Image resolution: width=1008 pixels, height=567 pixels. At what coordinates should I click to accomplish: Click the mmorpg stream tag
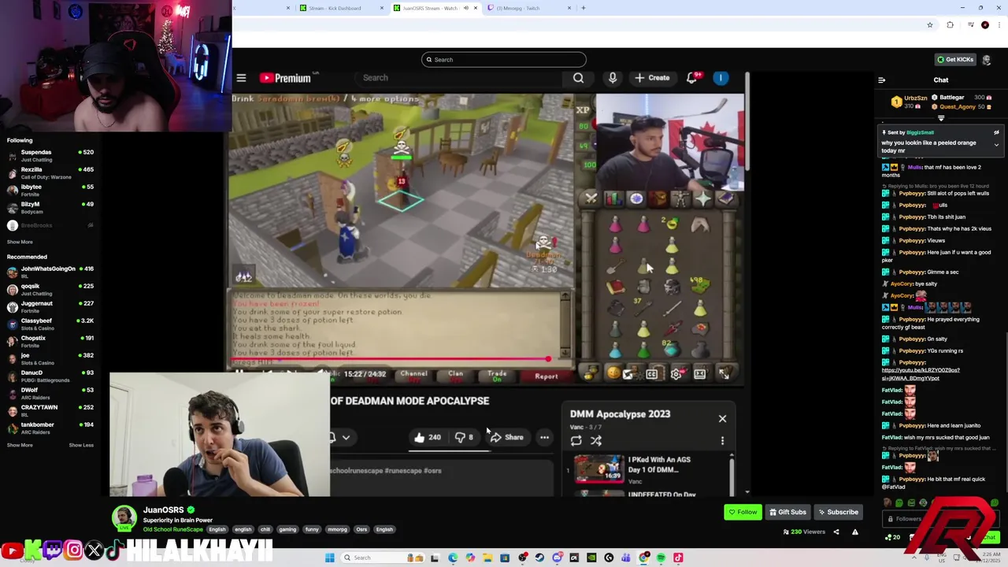coord(337,529)
